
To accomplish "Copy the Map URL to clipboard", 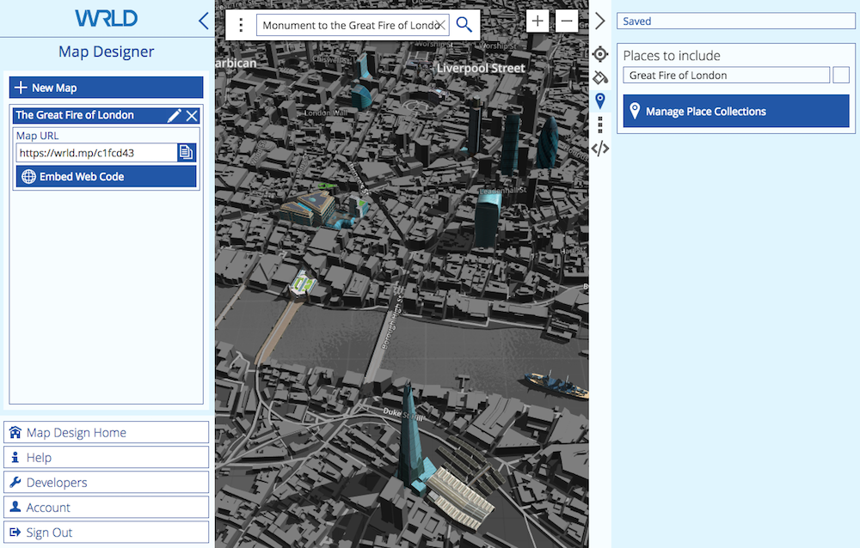I will pos(186,153).
